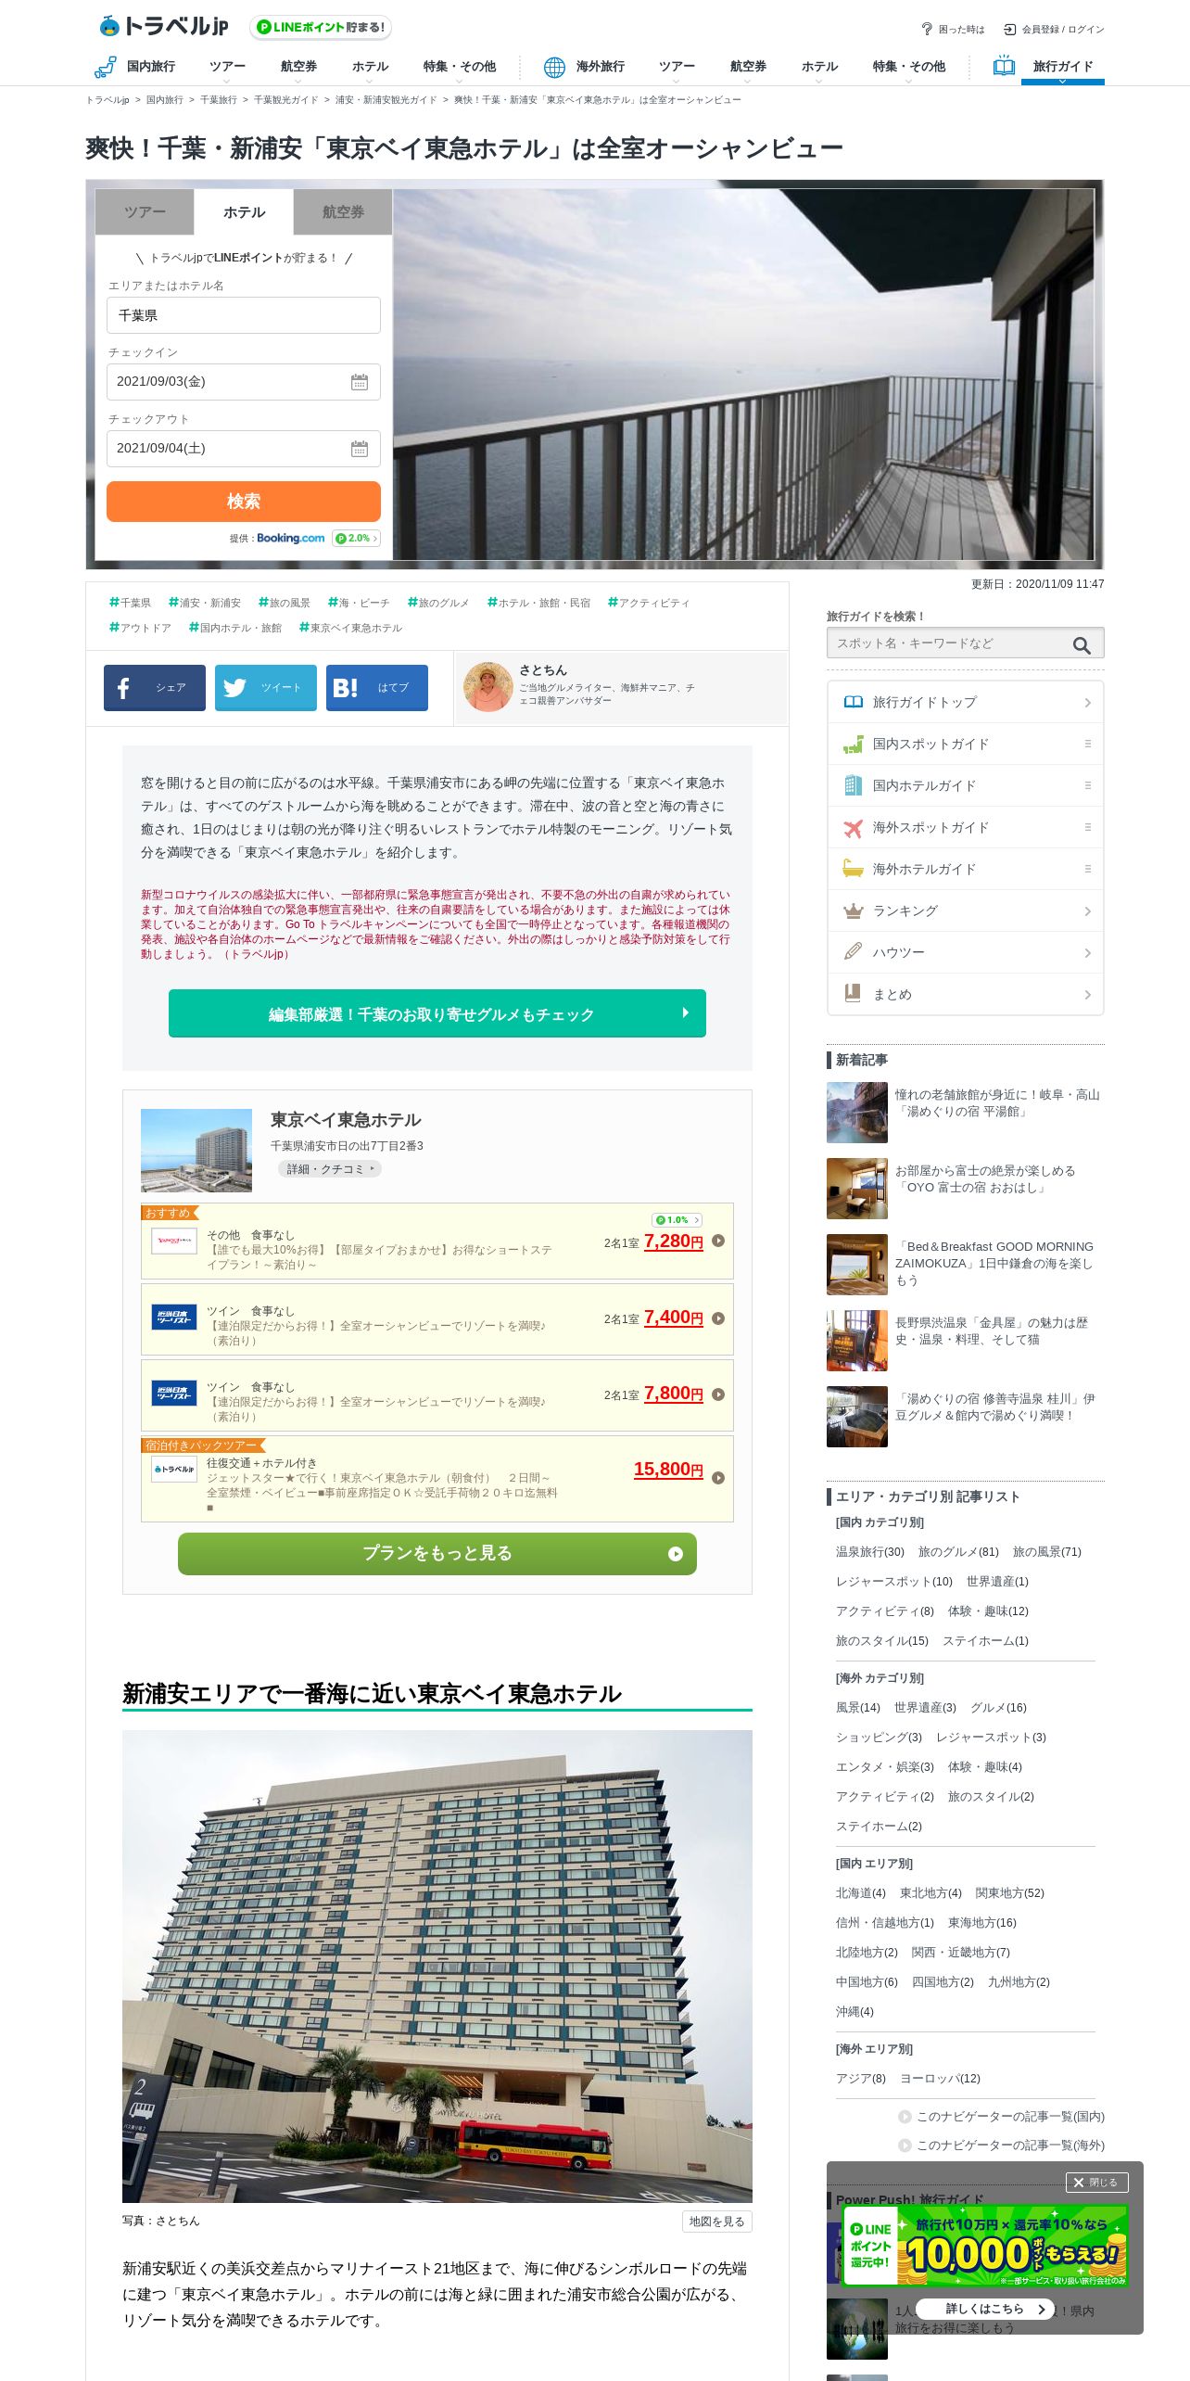This screenshot has height=2381, width=1190.
Task: Share via Facebook シェア button
Action: pos(155,688)
